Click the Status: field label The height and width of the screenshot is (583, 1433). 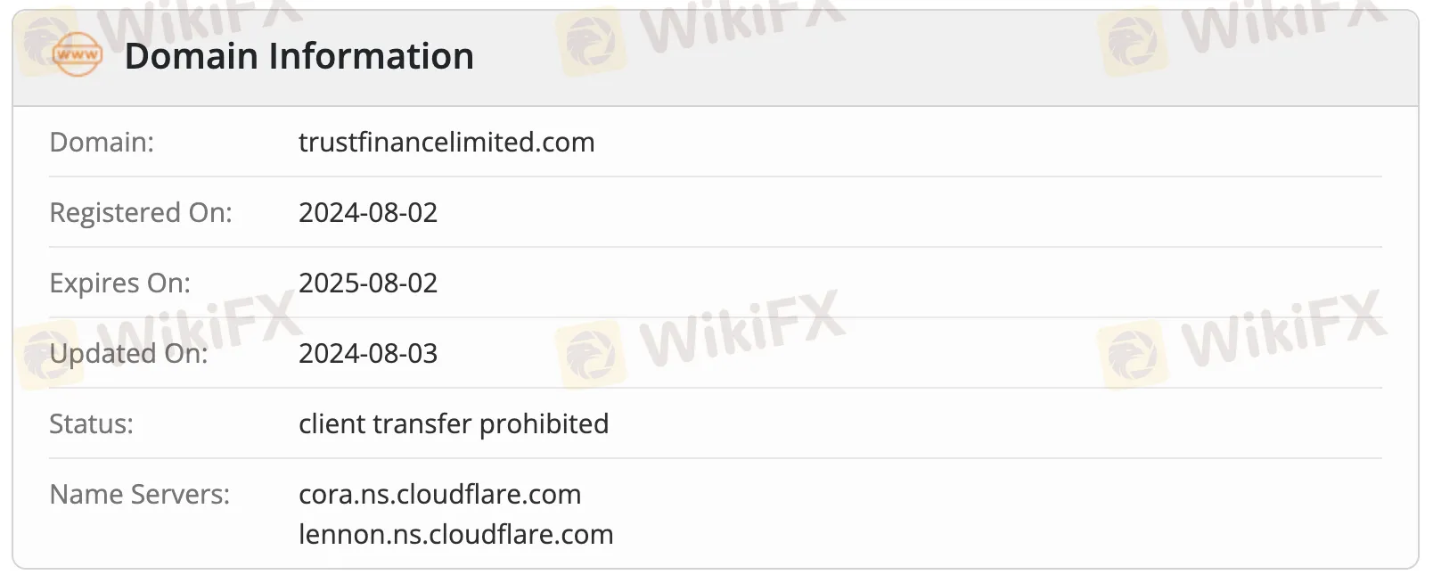(x=91, y=424)
